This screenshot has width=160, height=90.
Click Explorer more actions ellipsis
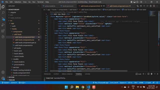pyautogui.click(x=38, y=6)
